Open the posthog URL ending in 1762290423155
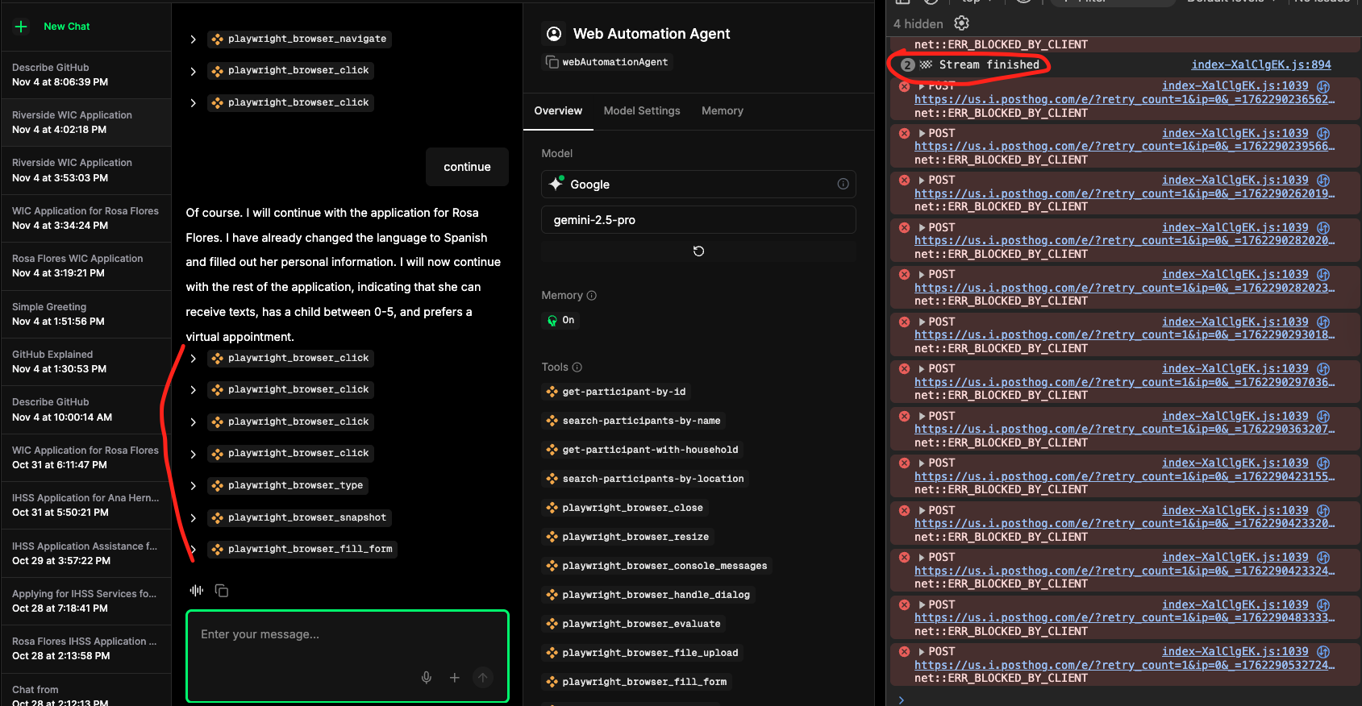 click(x=1124, y=476)
